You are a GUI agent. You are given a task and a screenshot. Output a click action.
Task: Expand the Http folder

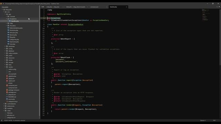6,23
